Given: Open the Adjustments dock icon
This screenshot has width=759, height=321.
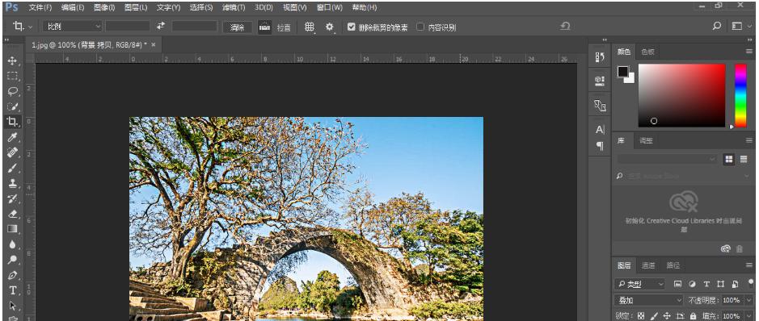Looking at the screenshot, I should (x=600, y=105).
